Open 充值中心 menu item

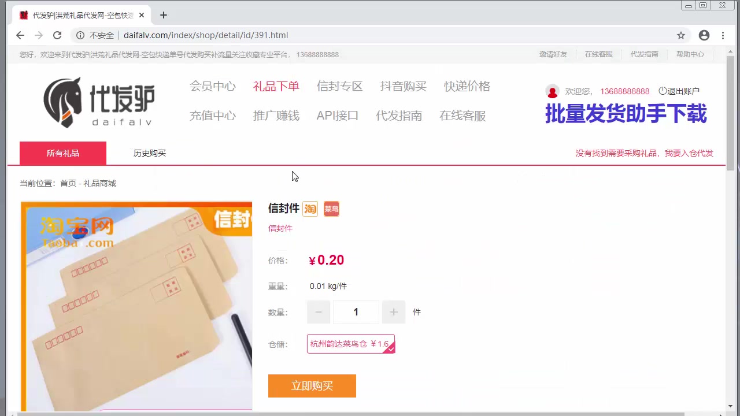click(213, 116)
